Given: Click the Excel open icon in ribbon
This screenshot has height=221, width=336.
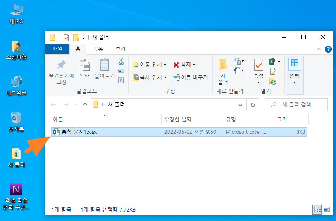Looking at the screenshot, I should (273, 62).
